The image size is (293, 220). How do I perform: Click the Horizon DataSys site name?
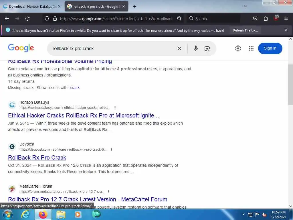tap(34, 102)
